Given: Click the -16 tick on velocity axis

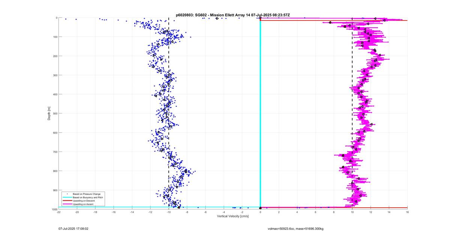Looking at the screenshot, I should click(x=114, y=212).
